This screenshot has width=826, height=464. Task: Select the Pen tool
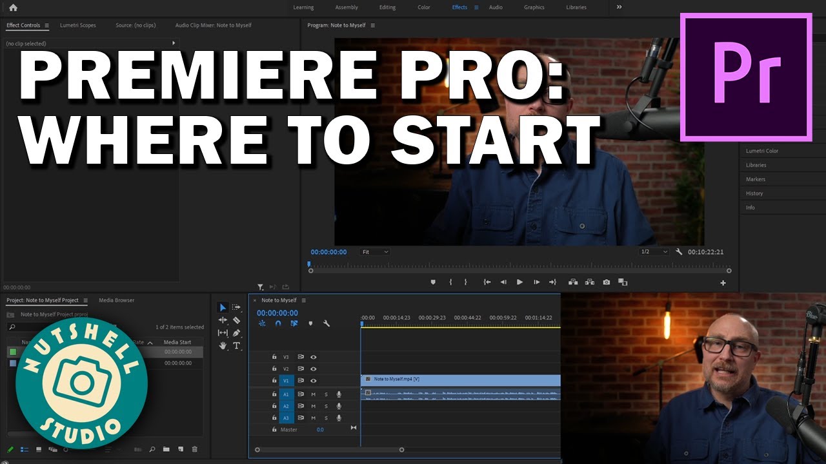pos(236,333)
